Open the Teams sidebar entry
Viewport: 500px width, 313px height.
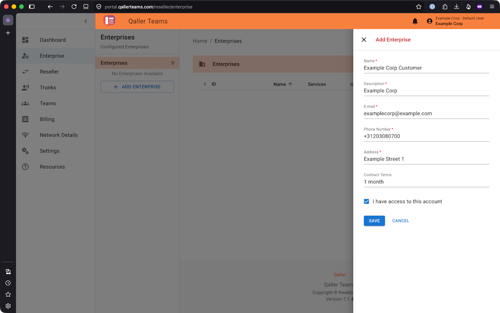(55, 103)
